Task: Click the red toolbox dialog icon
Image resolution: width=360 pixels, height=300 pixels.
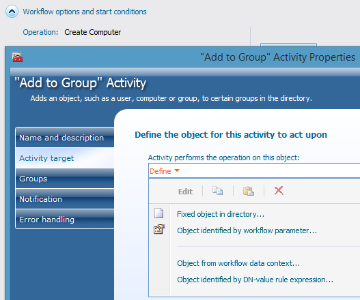Action: (17, 57)
